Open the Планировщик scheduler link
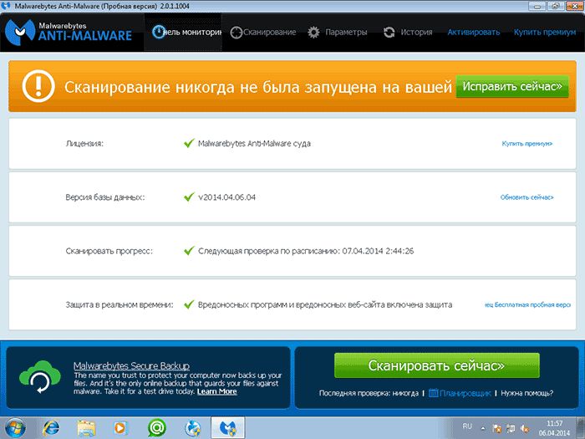 465,393
